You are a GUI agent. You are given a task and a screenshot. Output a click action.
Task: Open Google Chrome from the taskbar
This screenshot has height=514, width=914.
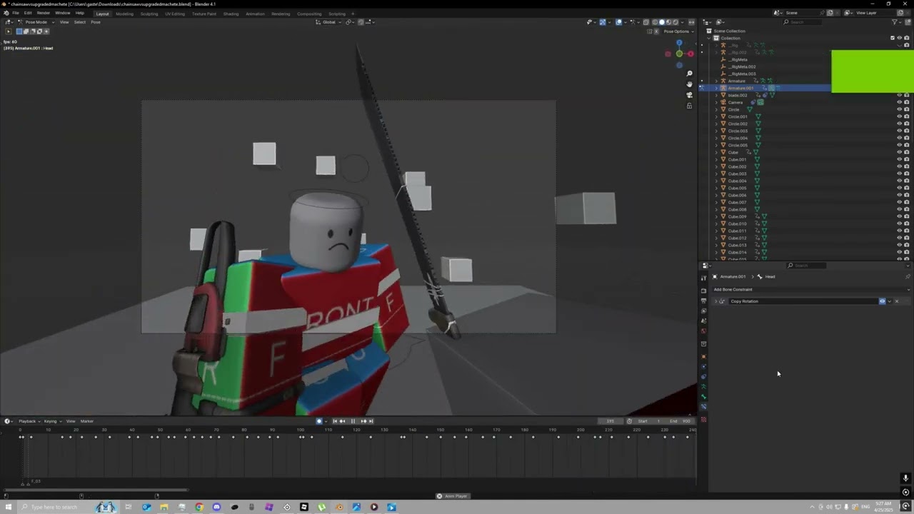199,507
